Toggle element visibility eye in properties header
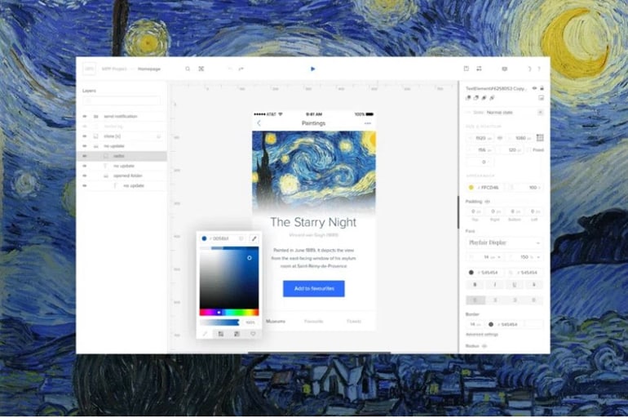Screen dimensions: 628x418 click(x=534, y=88)
